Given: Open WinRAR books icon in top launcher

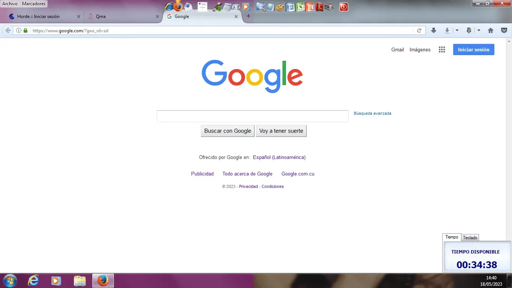Looking at the screenshot, I should (x=329, y=7).
